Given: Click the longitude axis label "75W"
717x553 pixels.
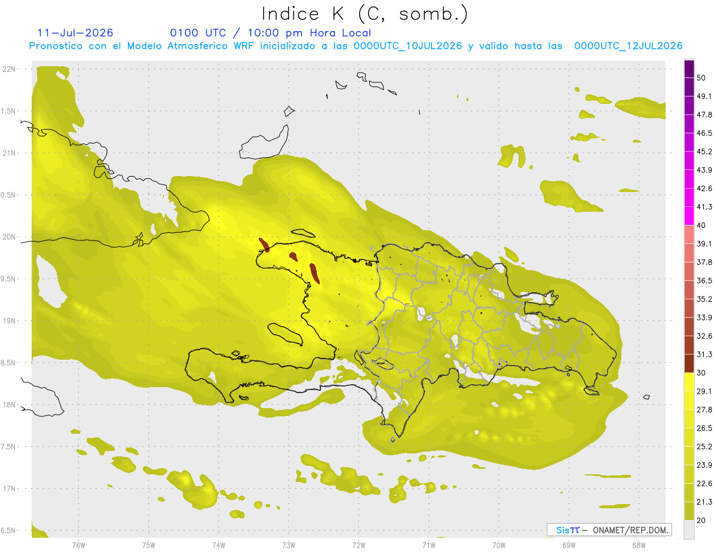Looking at the screenshot, I should tap(149, 545).
